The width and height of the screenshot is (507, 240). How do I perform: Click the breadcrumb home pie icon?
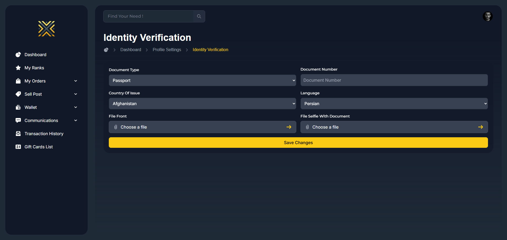pos(106,50)
